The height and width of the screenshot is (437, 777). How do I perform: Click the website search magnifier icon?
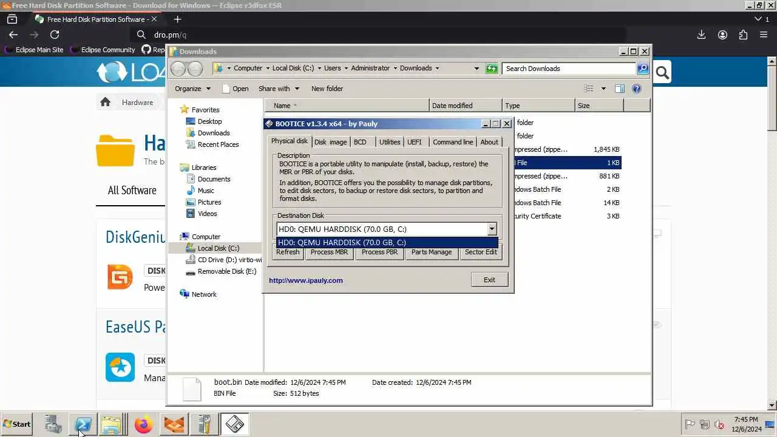pos(662,73)
